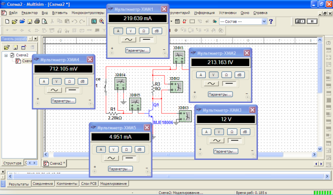The height and width of the screenshot is (195, 333).
Task: Select AC waveform mode in Multimeter-XMM3
Action: 217,140
